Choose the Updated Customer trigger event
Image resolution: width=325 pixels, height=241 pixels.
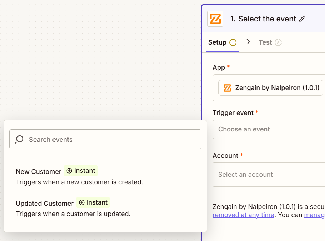(45, 204)
